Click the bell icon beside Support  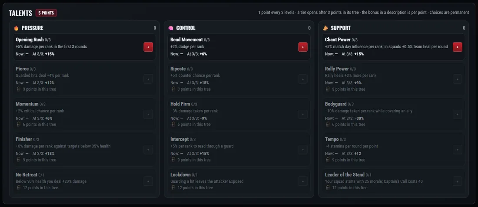325,28
